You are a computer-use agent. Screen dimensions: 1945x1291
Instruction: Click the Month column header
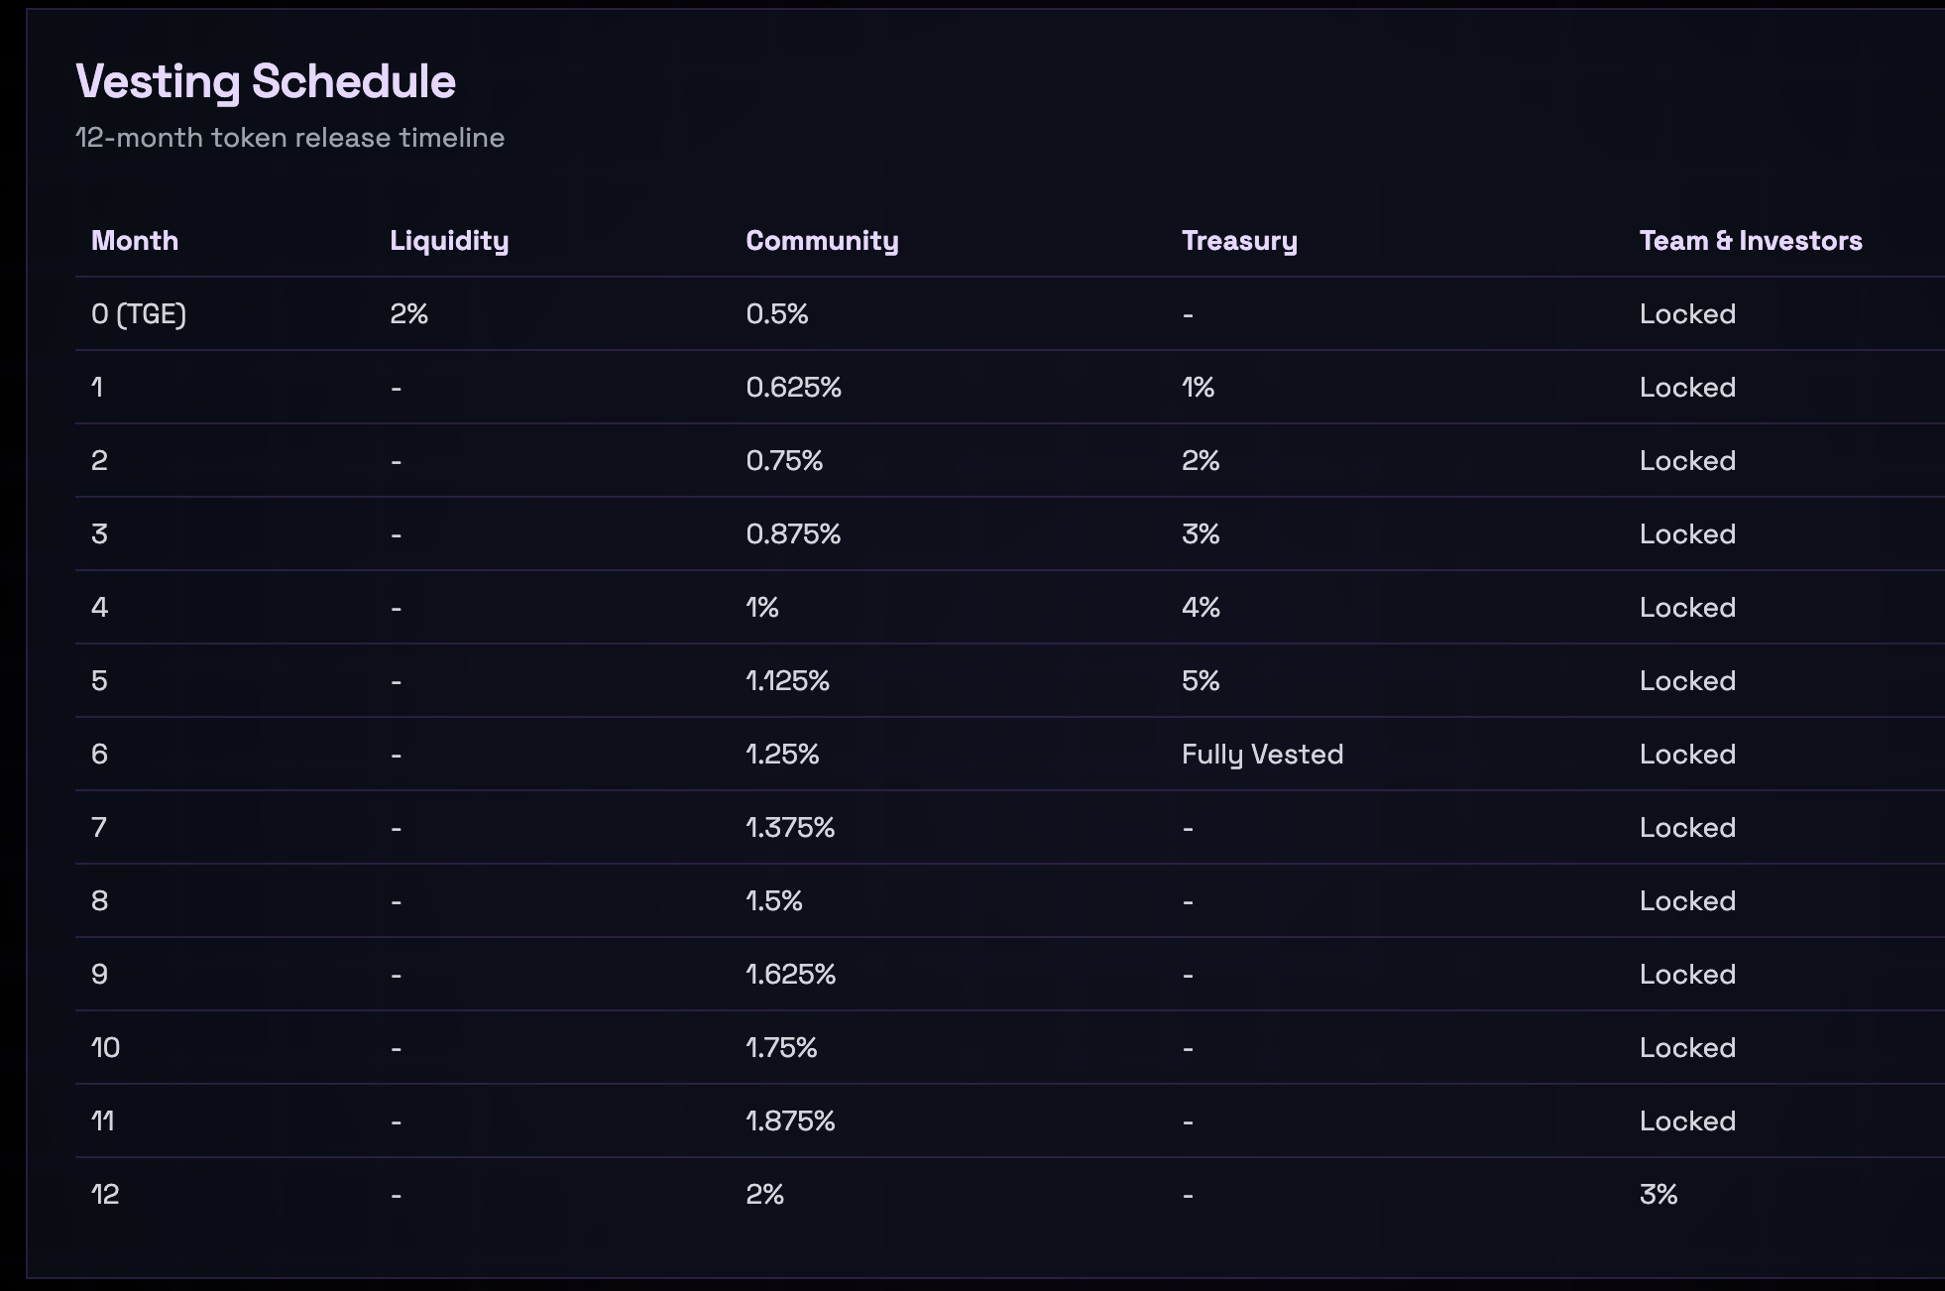click(x=135, y=241)
